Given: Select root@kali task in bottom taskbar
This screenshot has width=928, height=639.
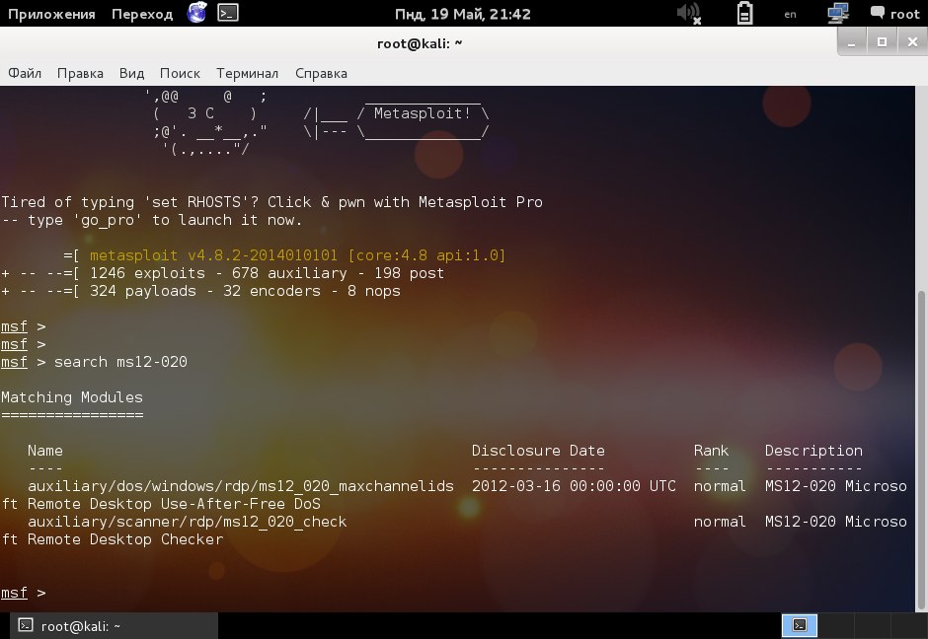Looking at the screenshot, I should [114, 626].
